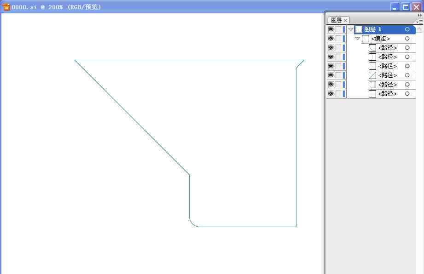Maximize the 0000.ai document window

406,7
